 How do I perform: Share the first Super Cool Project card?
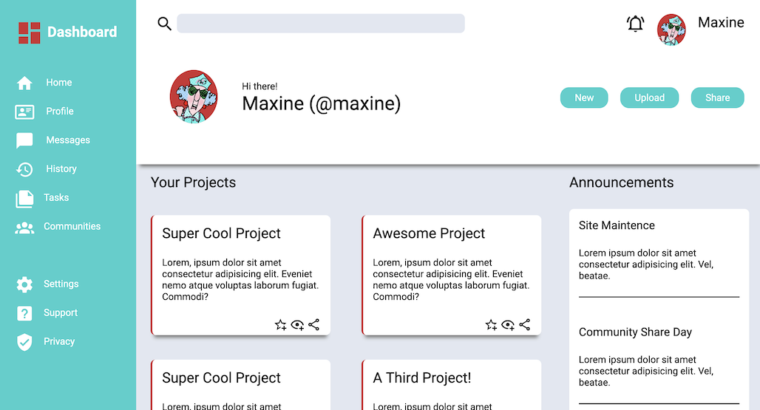click(314, 324)
